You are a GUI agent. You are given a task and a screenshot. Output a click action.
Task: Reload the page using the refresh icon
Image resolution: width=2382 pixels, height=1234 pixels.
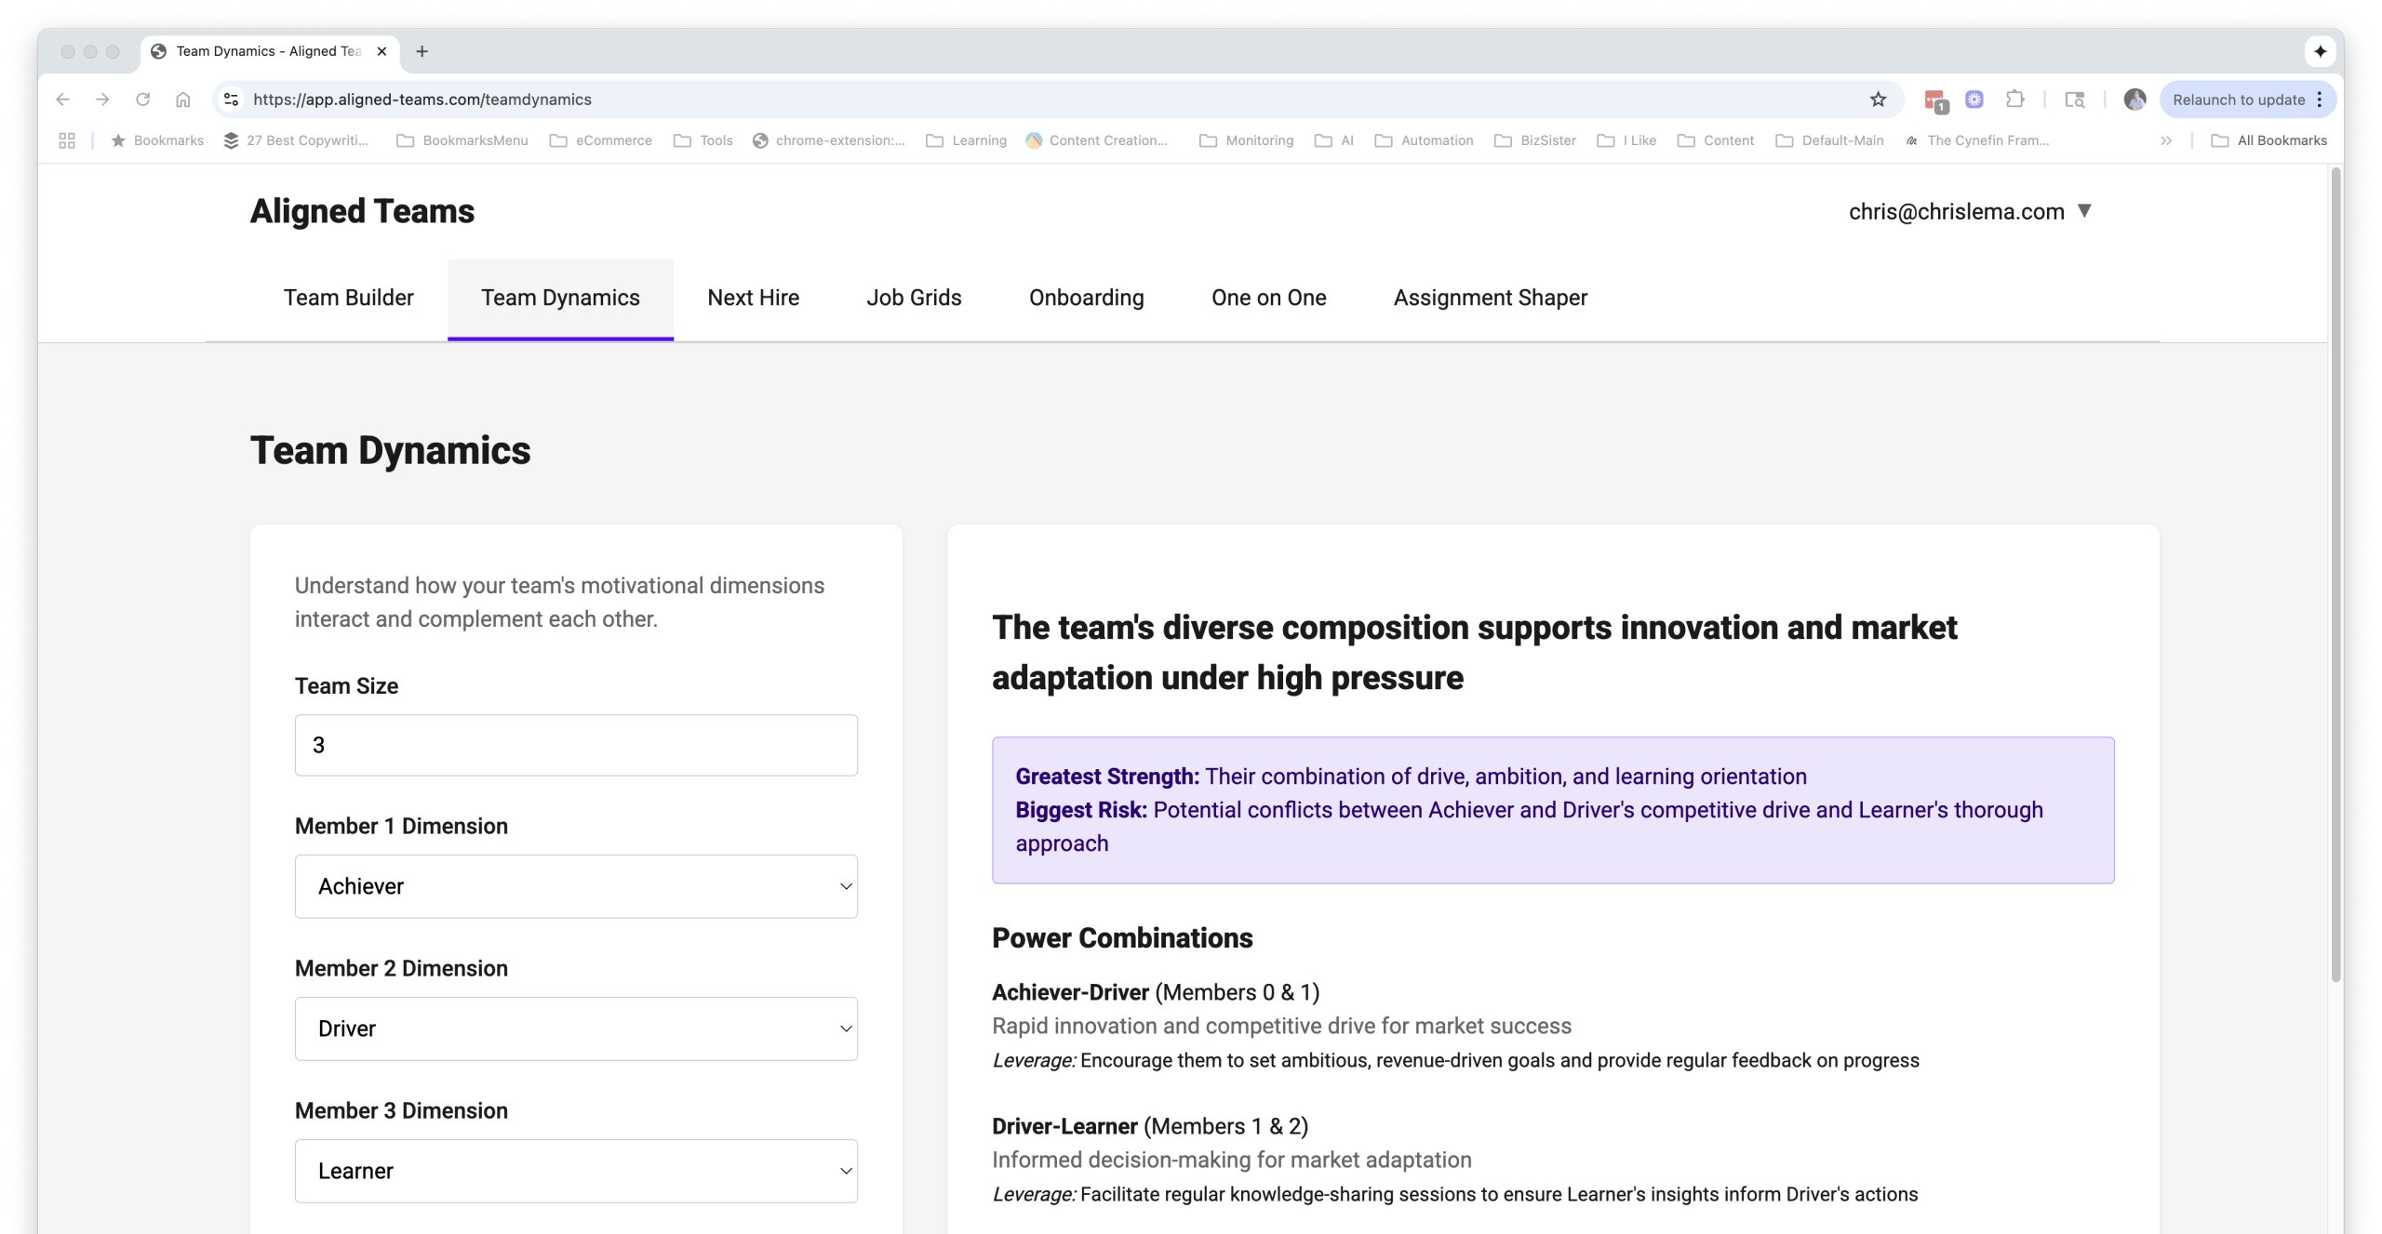(143, 100)
